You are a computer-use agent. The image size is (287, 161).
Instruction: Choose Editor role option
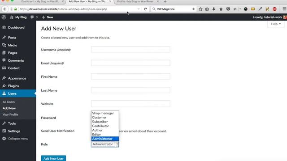pos(105,134)
